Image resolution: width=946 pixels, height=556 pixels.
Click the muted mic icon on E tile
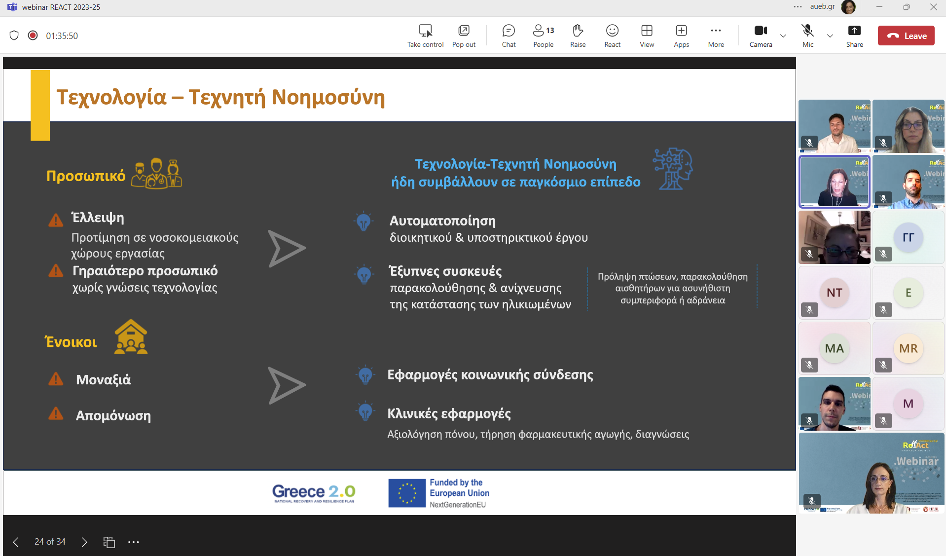coord(883,310)
